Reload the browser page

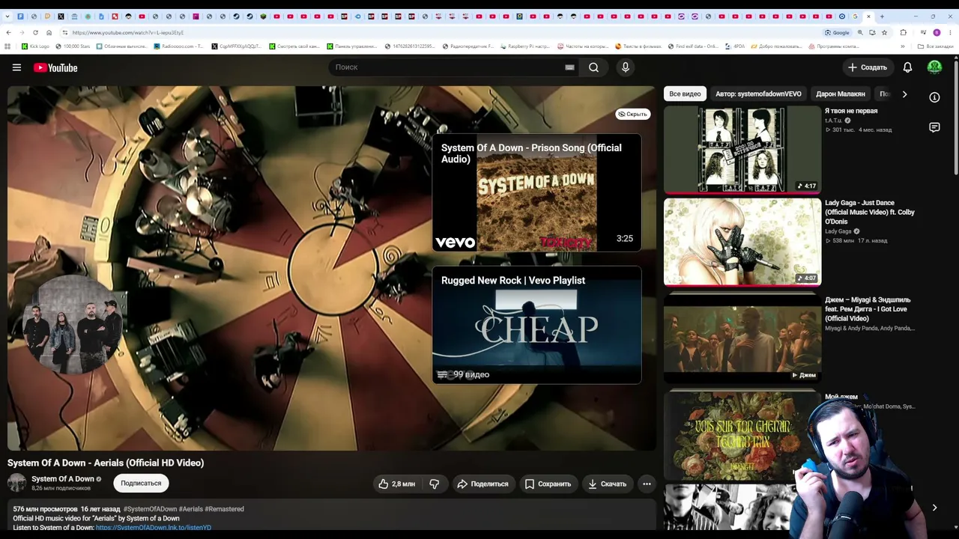tap(35, 32)
